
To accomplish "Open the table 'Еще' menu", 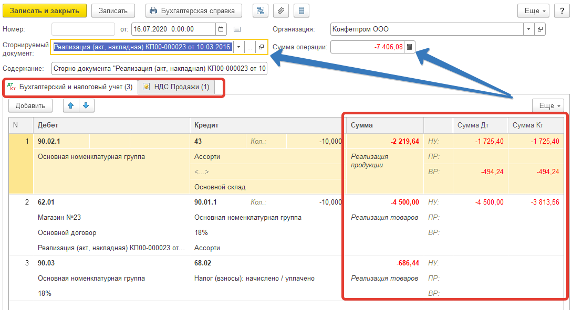I will pyautogui.click(x=548, y=105).
